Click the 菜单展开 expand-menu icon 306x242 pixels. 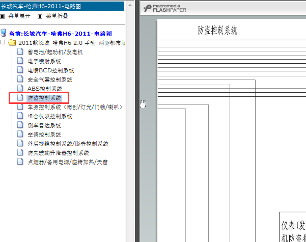tap(2, 16)
